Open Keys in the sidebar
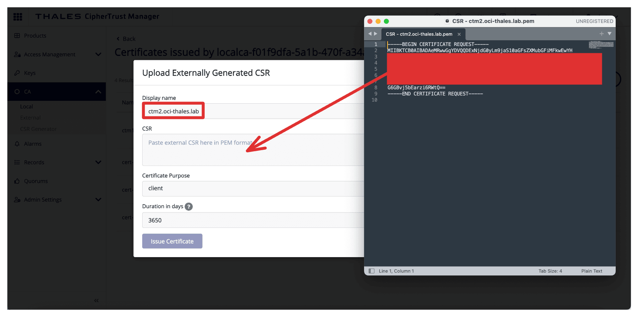 coord(30,73)
